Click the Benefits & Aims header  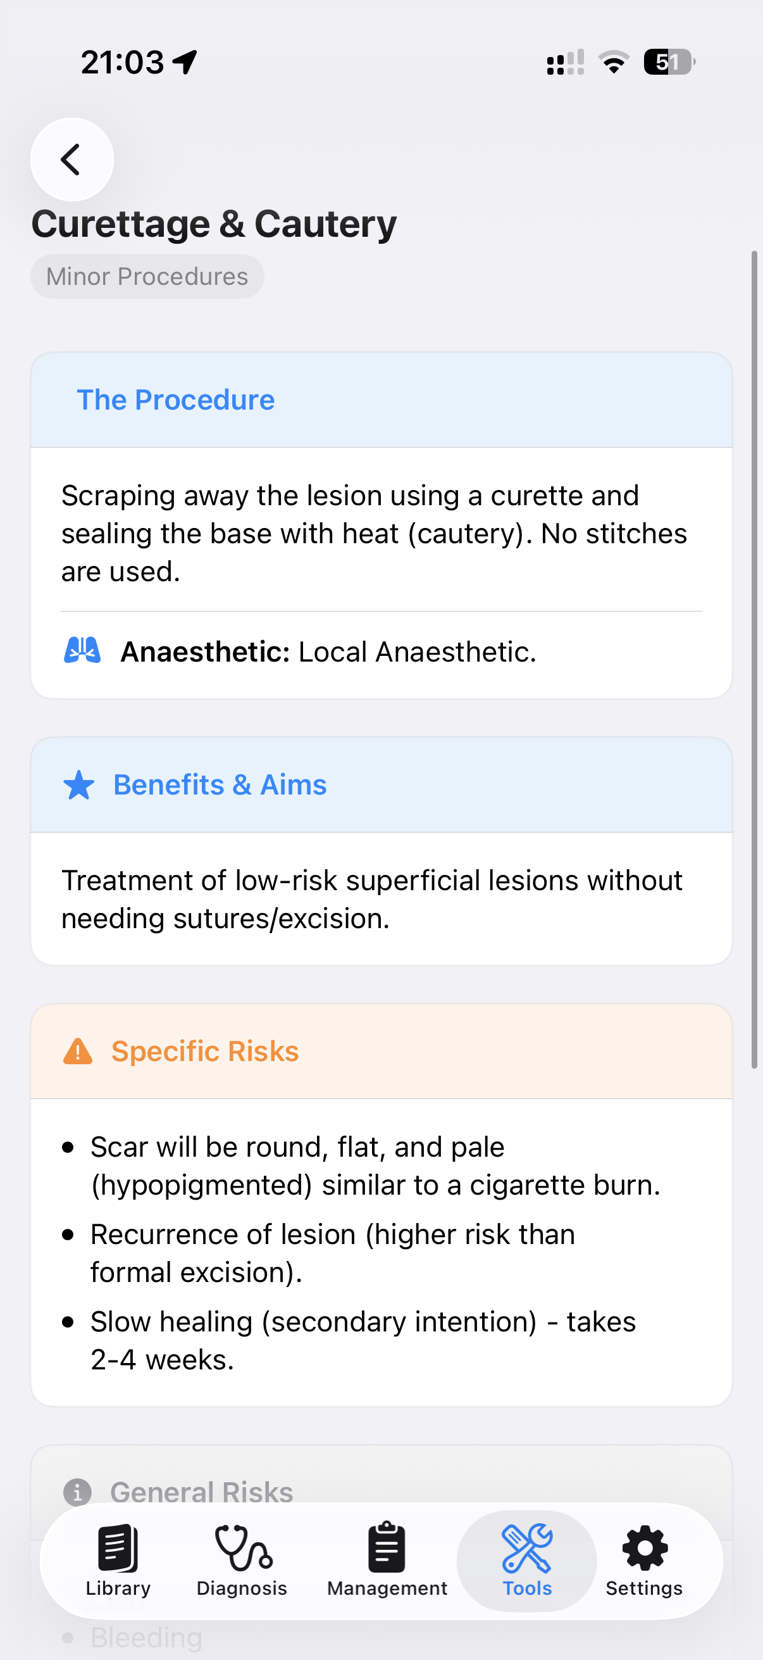click(x=220, y=785)
